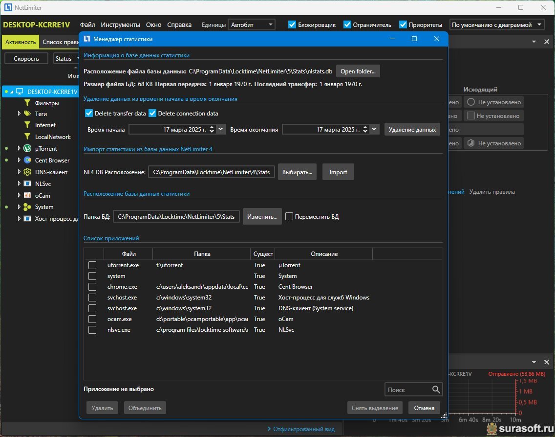This screenshot has width=555, height=437.
Task: Open the bottom chart panel menu arrow
Action: click(x=534, y=362)
